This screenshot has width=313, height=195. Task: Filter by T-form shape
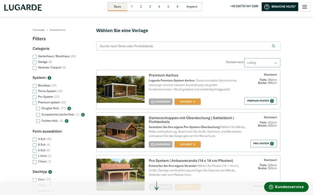tap(34, 162)
